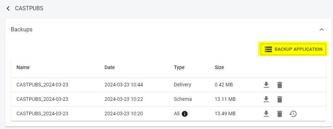Delete the Schema backup
This screenshot has height=129, width=333.
[x=280, y=99]
